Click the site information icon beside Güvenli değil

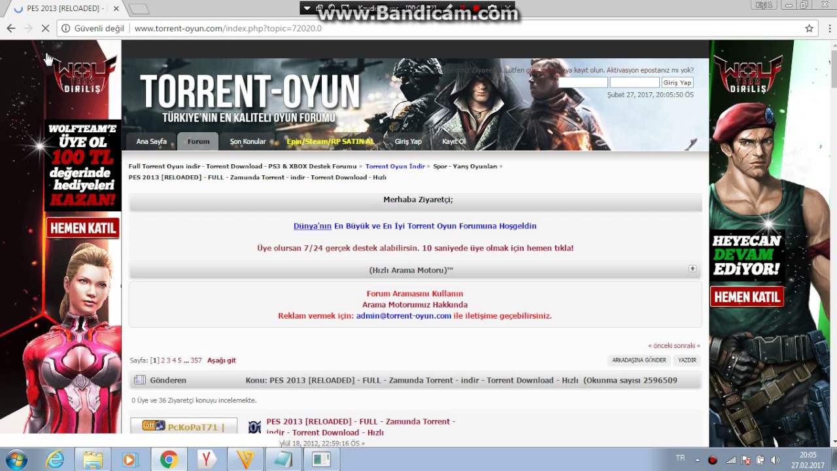tap(65, 28)
